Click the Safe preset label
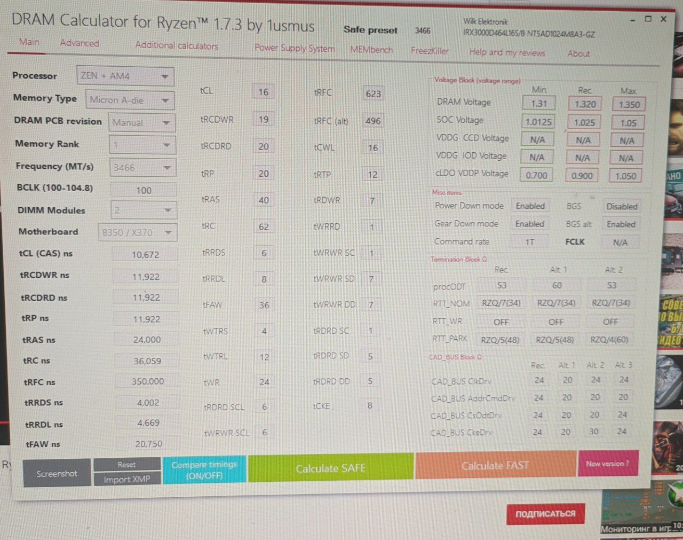This screenshot has width=683, height=540. tap(370, 30)
